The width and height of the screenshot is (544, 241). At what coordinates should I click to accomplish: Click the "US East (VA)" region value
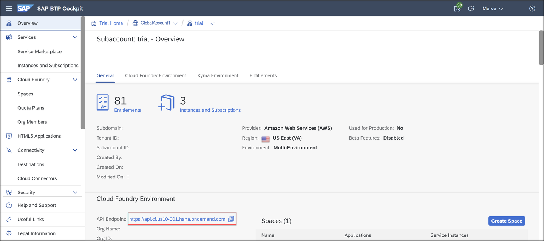(287, 138)
